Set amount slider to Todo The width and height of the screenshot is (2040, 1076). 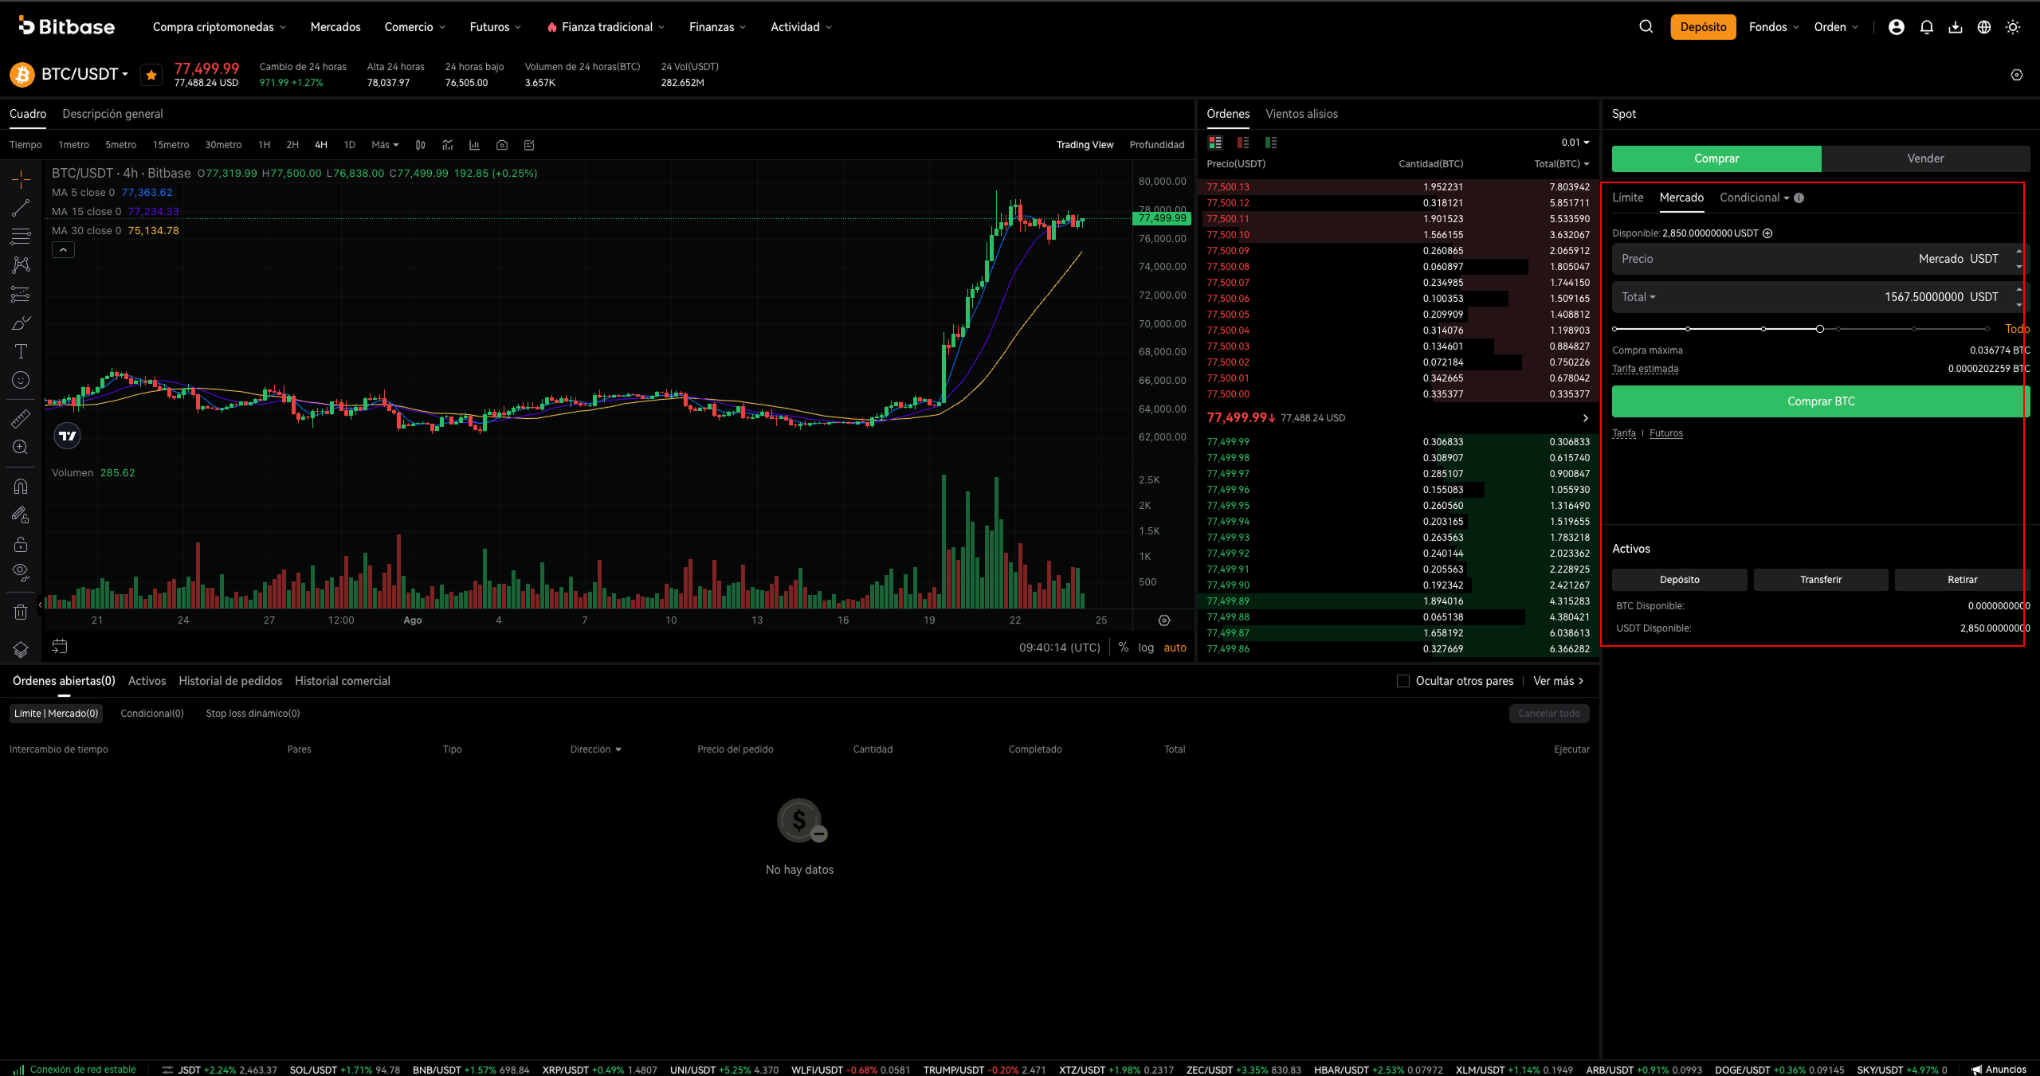click(2017, 329)
